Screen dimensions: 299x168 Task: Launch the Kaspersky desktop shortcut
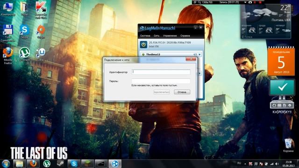41,10
